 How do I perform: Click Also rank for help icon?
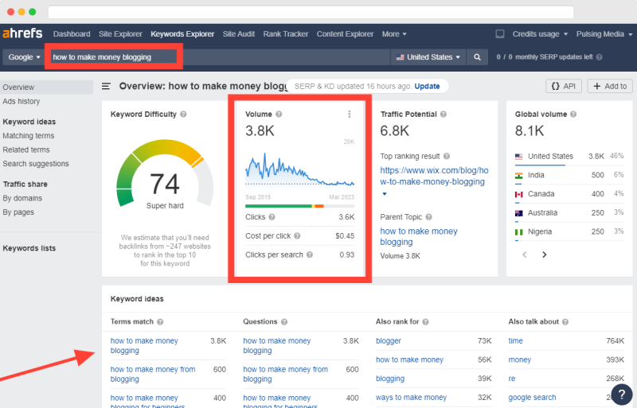pyautogui.click(x=425, y=322)
